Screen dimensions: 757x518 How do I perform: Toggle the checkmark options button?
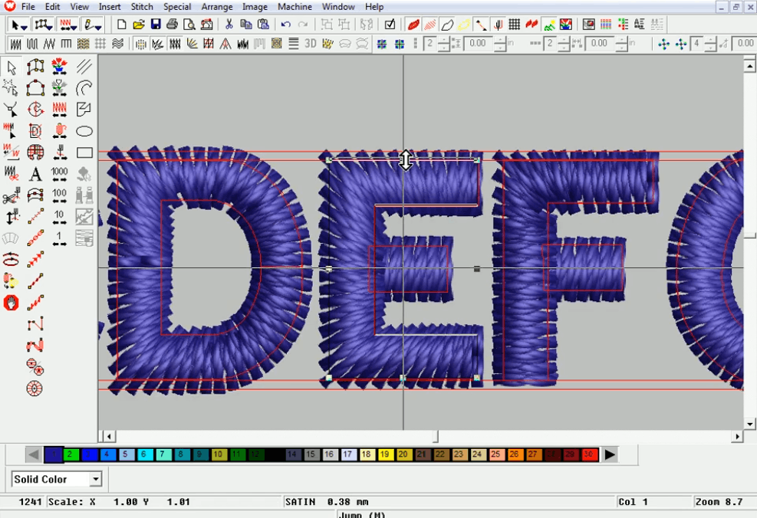point(390,24)
